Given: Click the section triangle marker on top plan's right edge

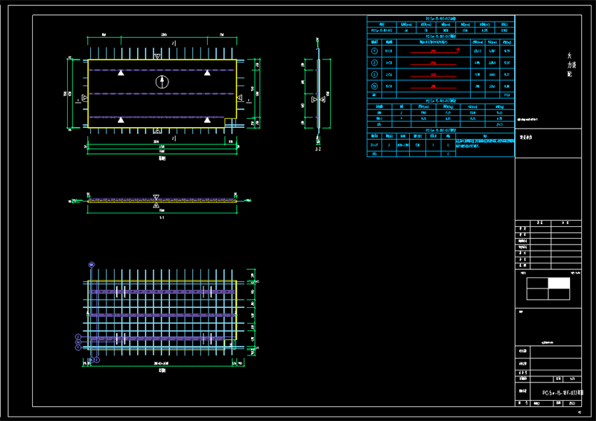Looking at the screenshot, I should coord(239,98).
